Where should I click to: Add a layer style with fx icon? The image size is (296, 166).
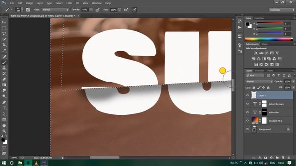(x=260, y=158)
